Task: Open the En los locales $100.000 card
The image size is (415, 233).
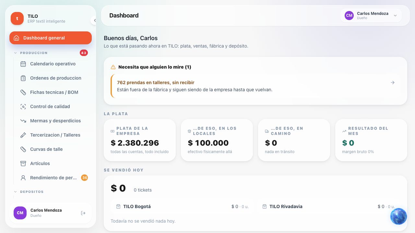Action: 217,140
